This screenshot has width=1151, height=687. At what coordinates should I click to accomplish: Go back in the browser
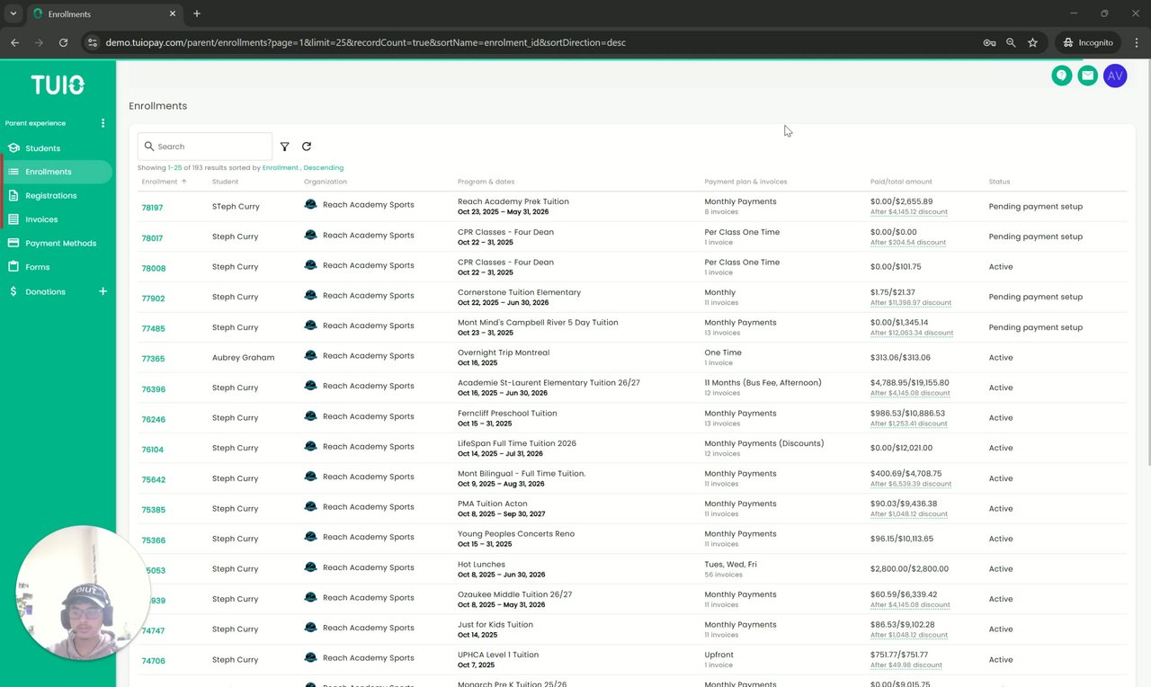click(x=14, y=42)
